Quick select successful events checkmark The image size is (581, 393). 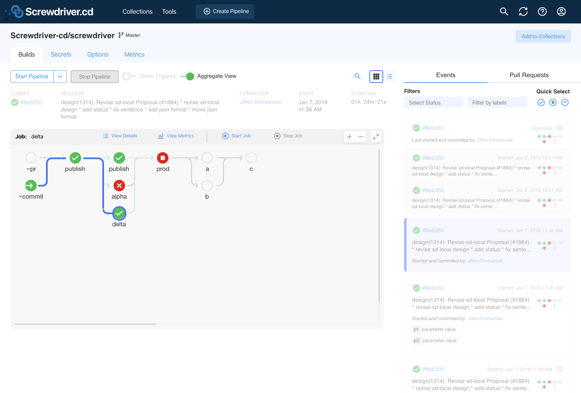(541, 102)
